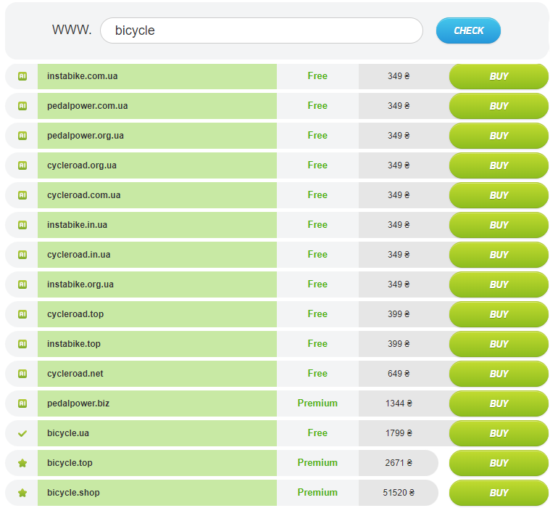Buy the instabike.top domain
Image resolution: width=558 pixels, height=508 pixels.
point(499,344)
